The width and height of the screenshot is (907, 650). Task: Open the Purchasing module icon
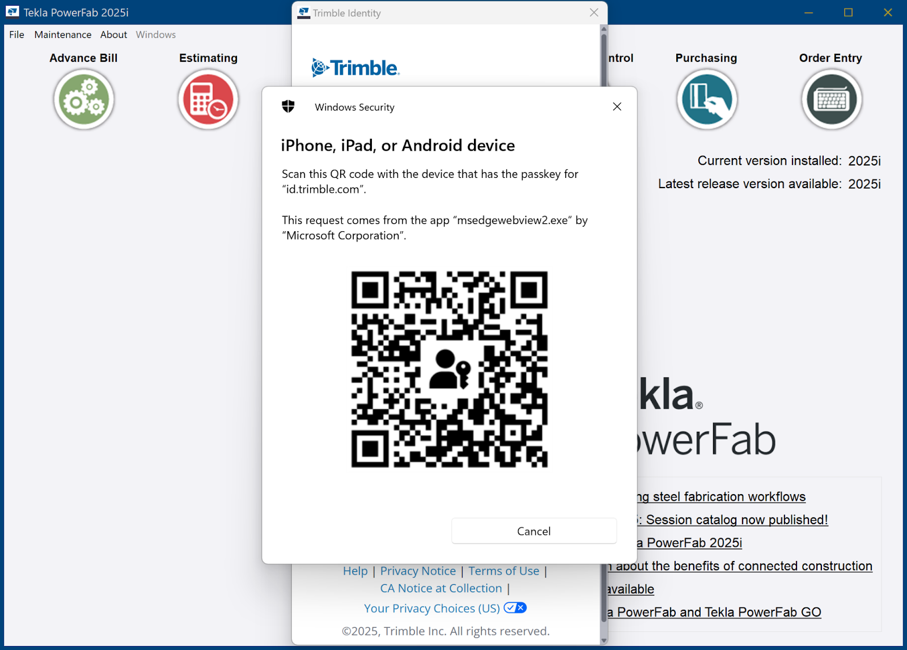(x=707, y=99)
